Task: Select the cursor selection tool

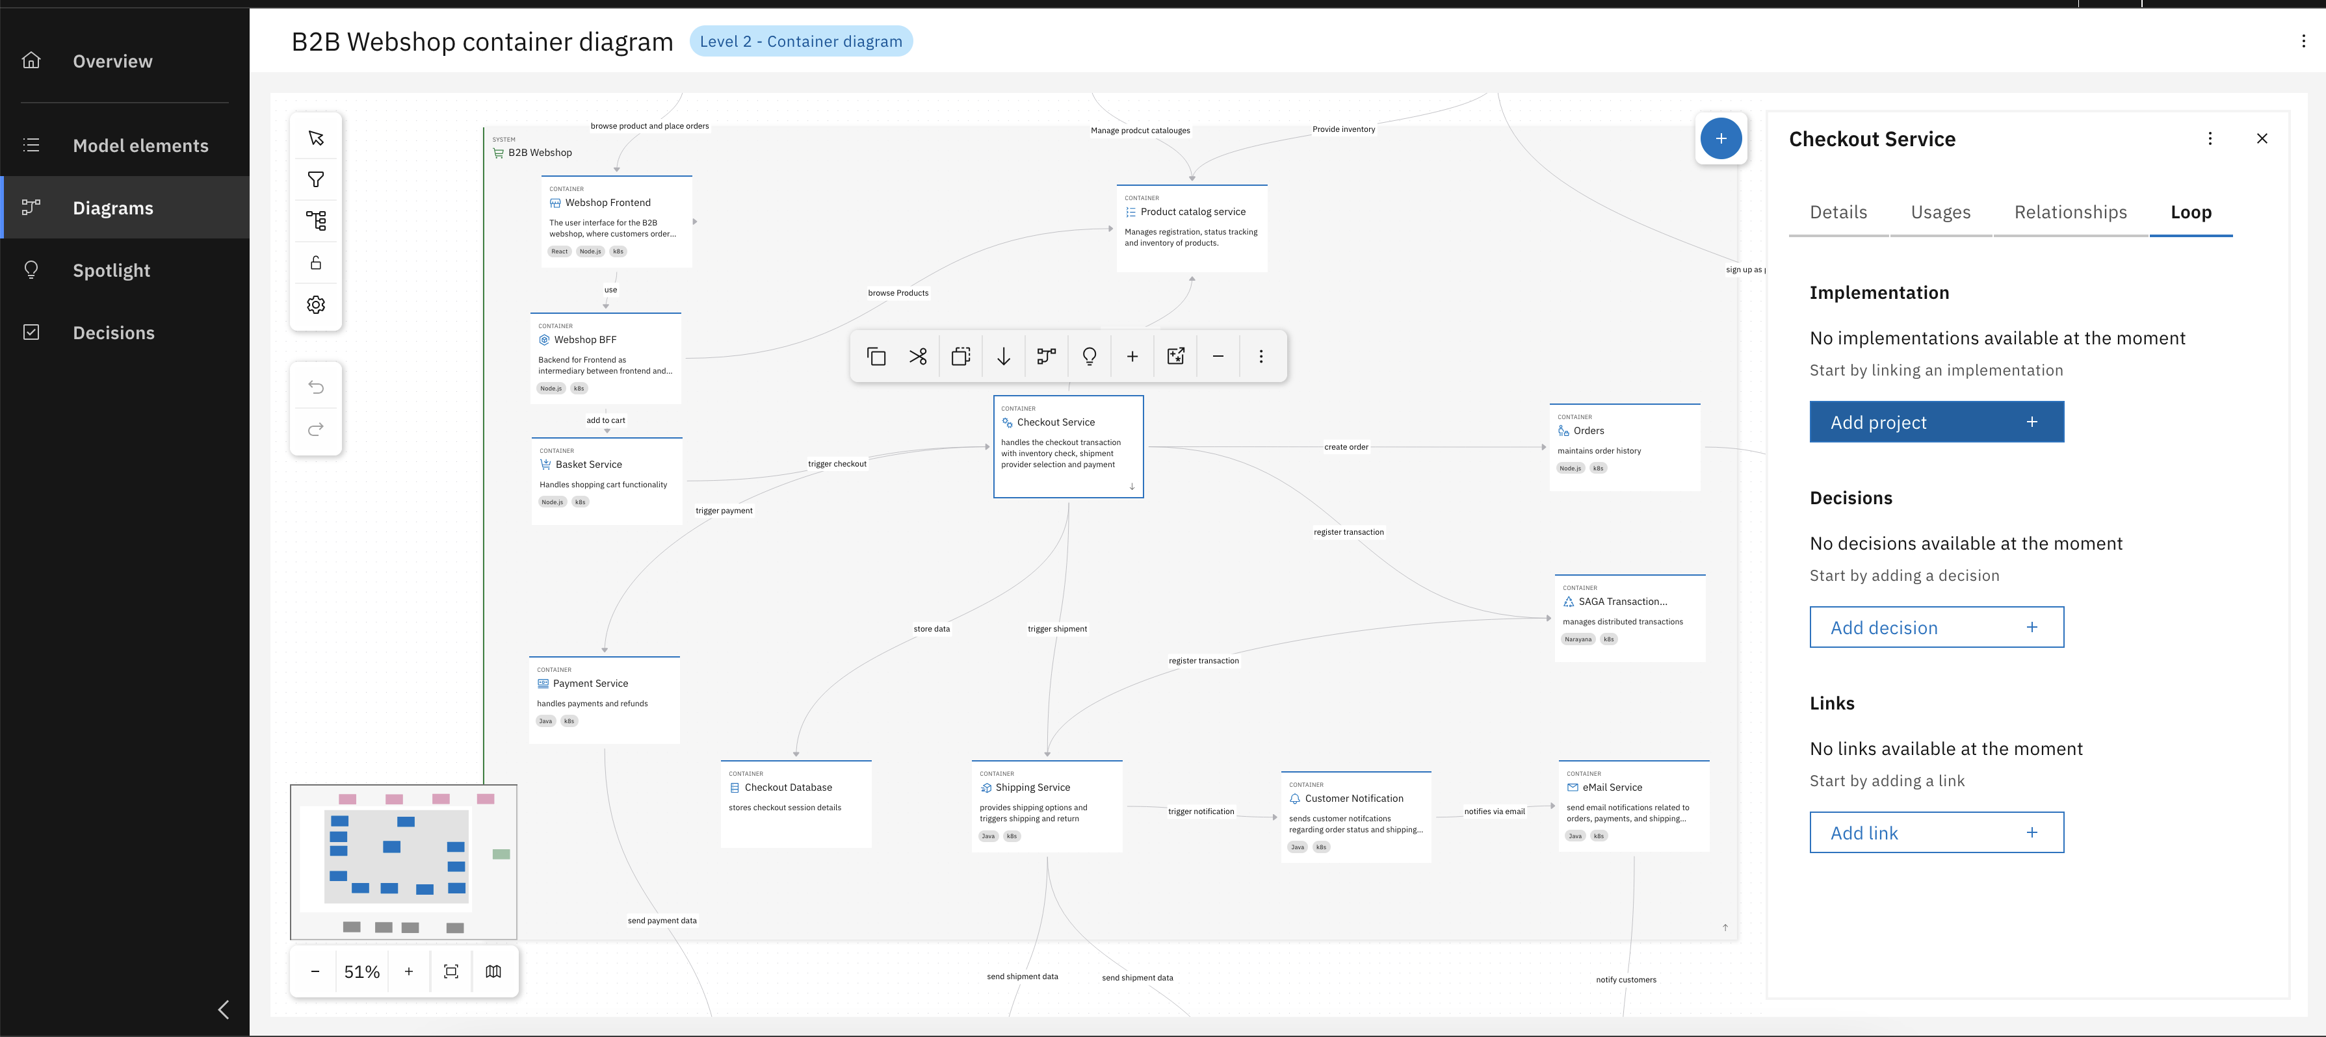Action: (315, 137)
